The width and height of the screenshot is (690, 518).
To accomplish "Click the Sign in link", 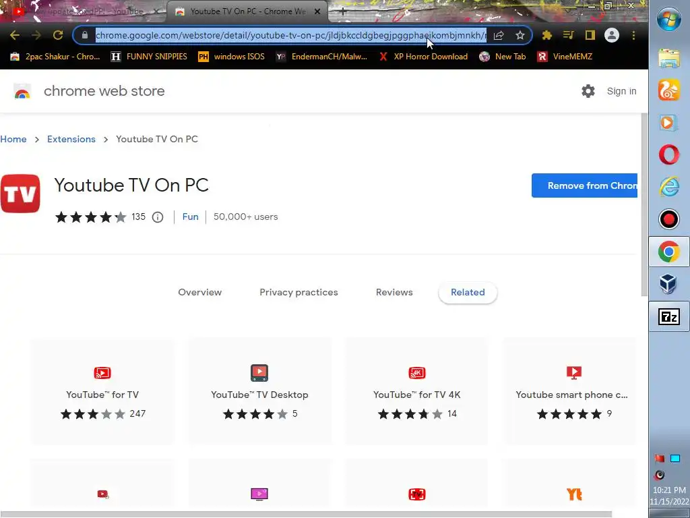I will point(621,91).
